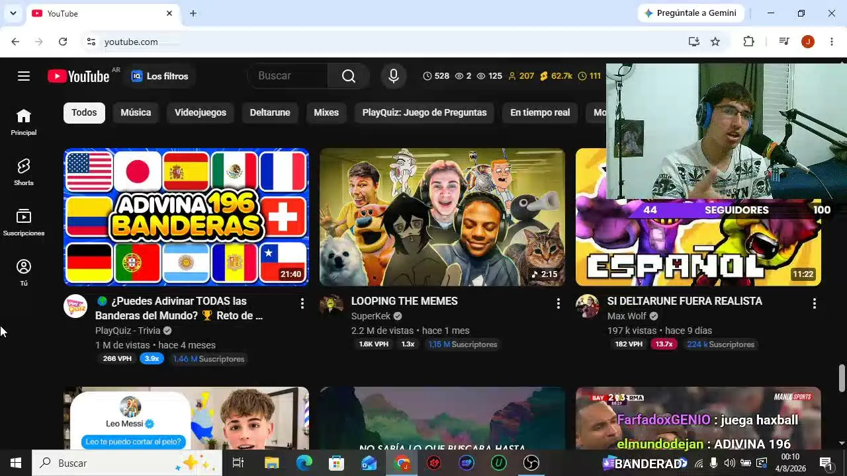847x476 pixels.
Task: Open the Deltarune ESPAÑOL video thumbnail
Action: click(698, 243)
